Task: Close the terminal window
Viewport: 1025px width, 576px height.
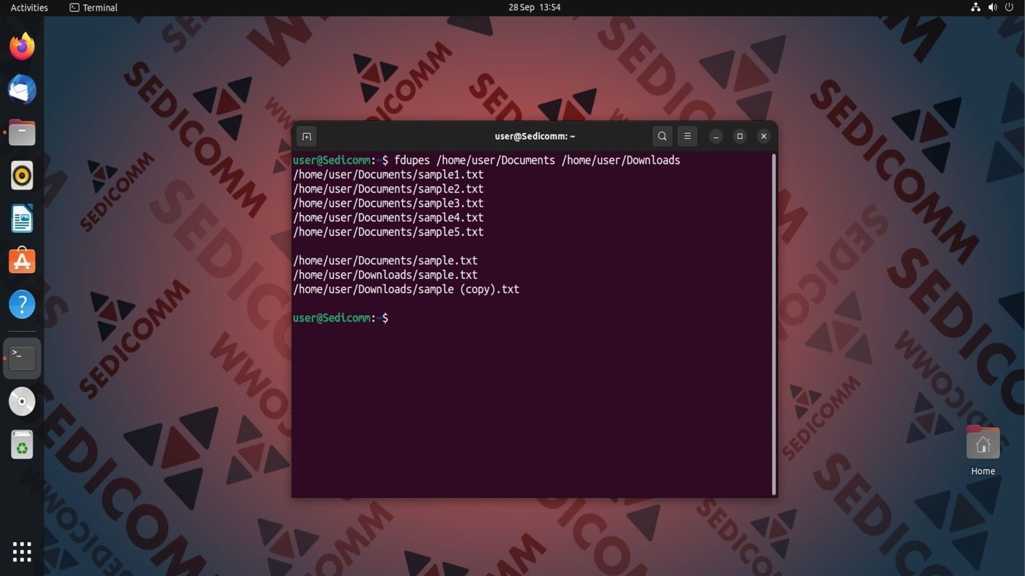Action: coord(763,137)
